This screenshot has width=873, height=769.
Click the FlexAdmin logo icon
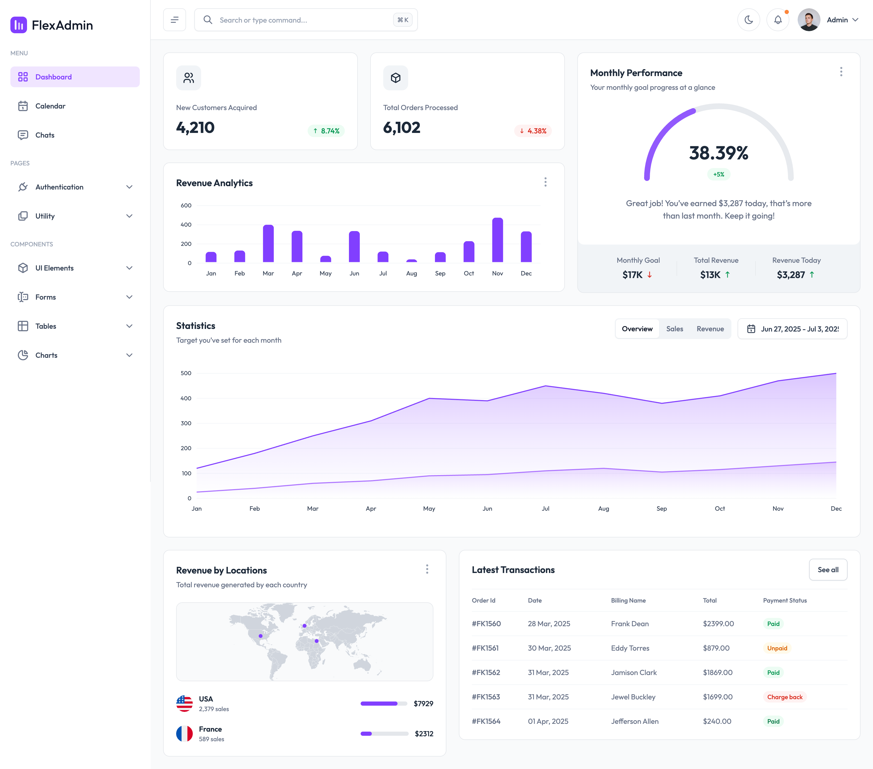(x=18, y=26)
